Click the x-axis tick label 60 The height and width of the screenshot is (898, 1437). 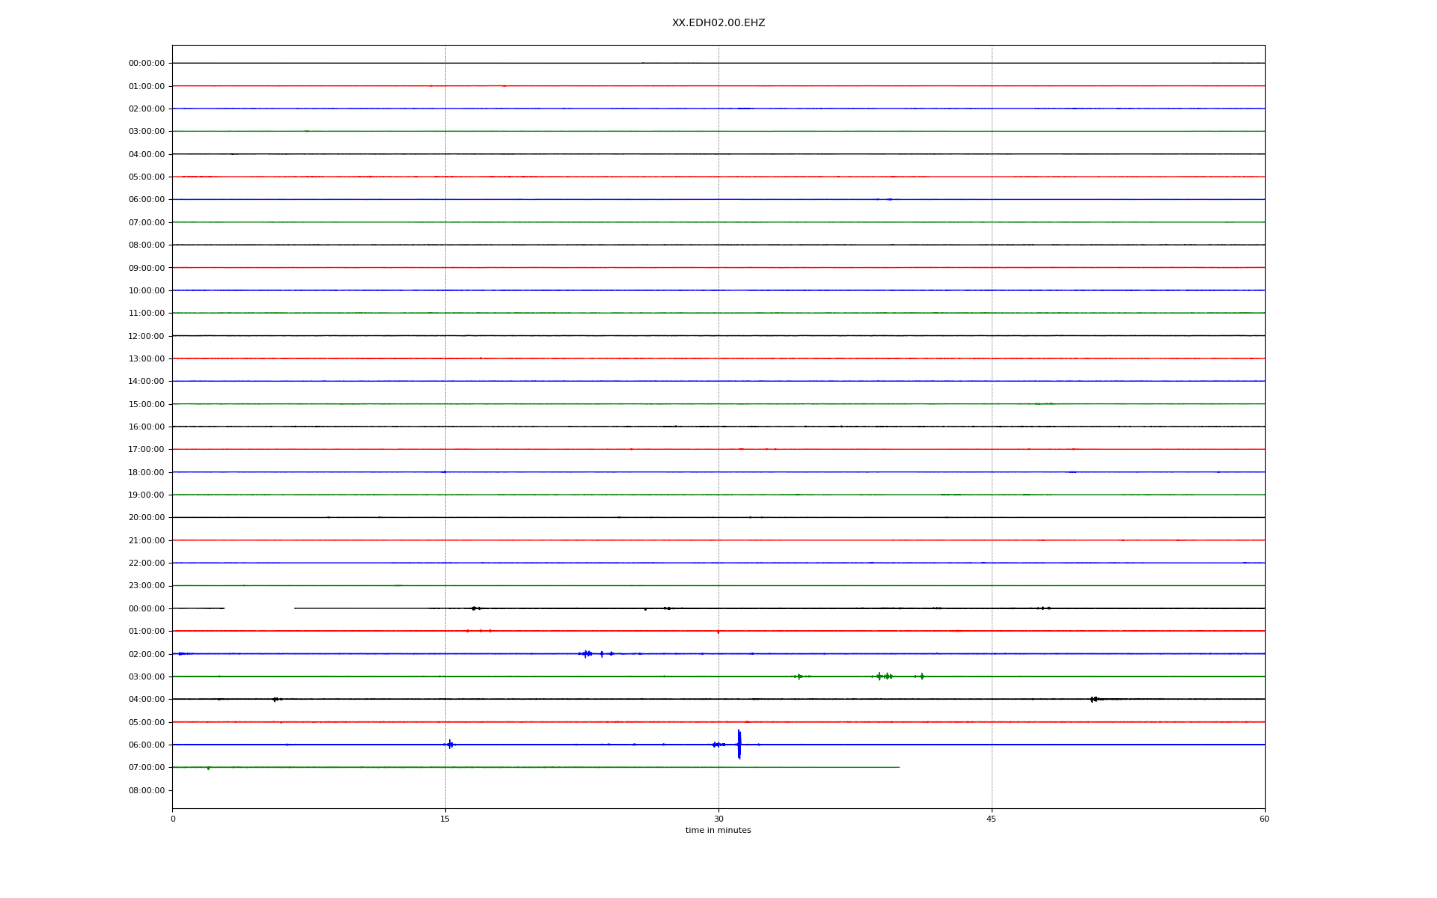pos(1263,819)
